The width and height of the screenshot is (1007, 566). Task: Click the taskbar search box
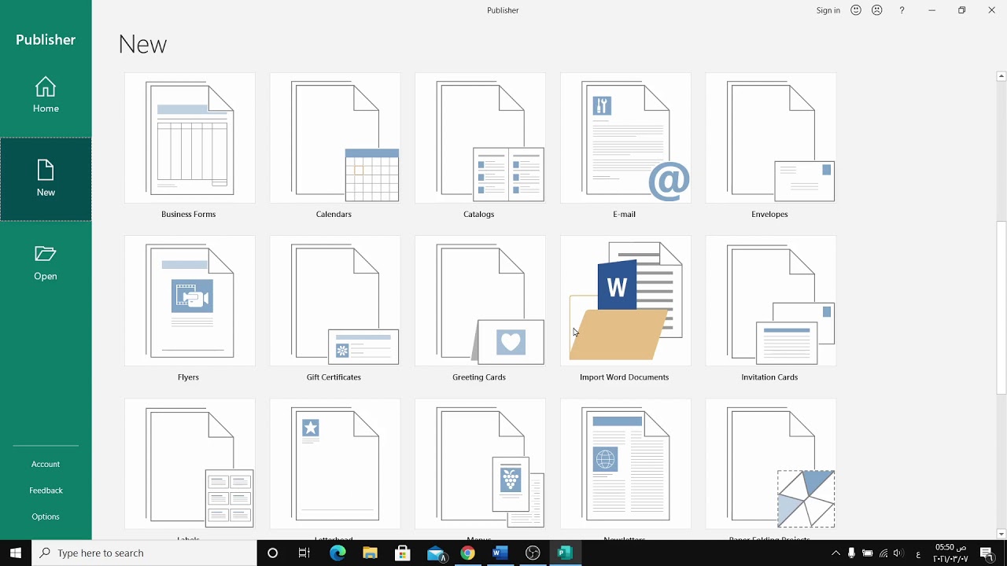(145, 553)
